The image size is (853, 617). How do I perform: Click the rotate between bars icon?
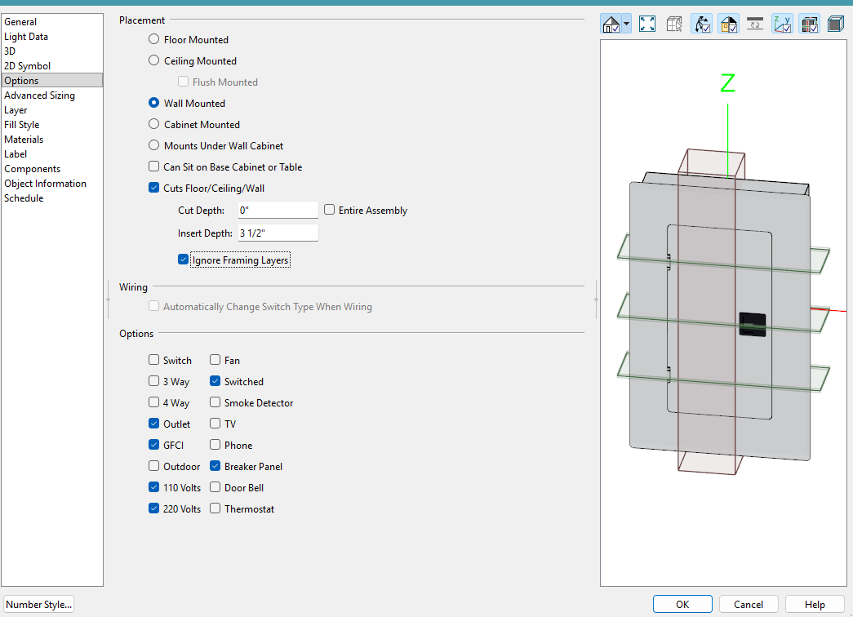click(755, 24)
